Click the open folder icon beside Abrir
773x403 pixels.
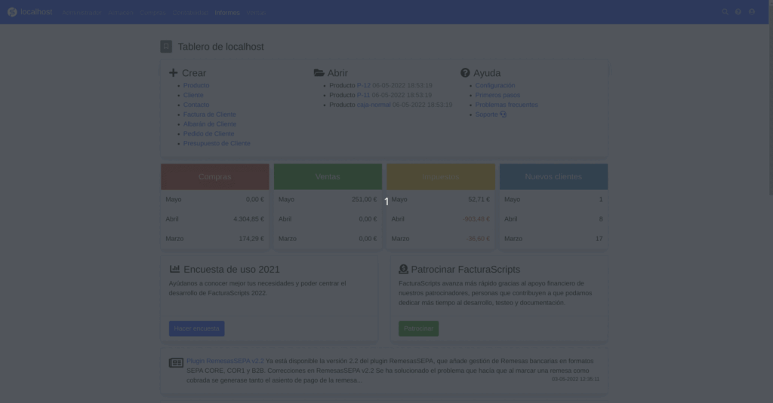click(x=319, y=73)
